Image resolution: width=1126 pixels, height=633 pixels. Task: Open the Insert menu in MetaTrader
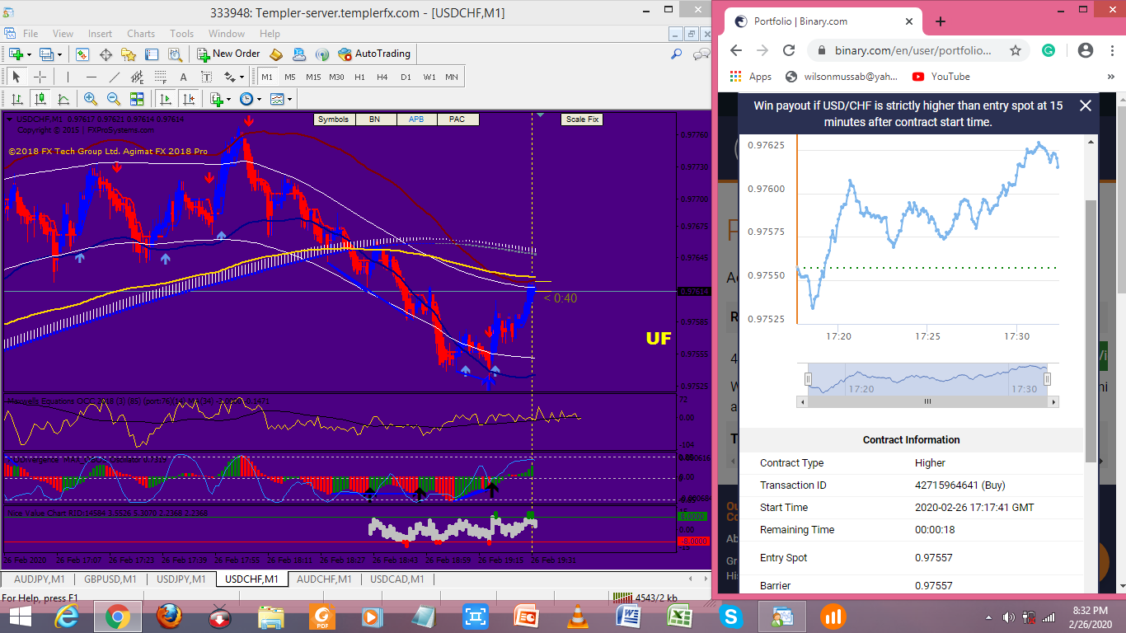100,34
